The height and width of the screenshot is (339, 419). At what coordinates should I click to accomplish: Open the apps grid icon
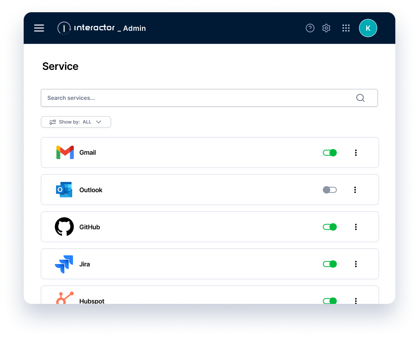346,28
